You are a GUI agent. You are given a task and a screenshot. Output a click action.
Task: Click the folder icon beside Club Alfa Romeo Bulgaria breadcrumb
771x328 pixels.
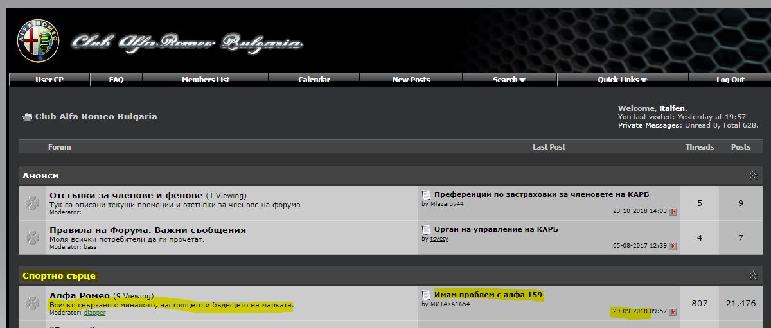(27, 117)
